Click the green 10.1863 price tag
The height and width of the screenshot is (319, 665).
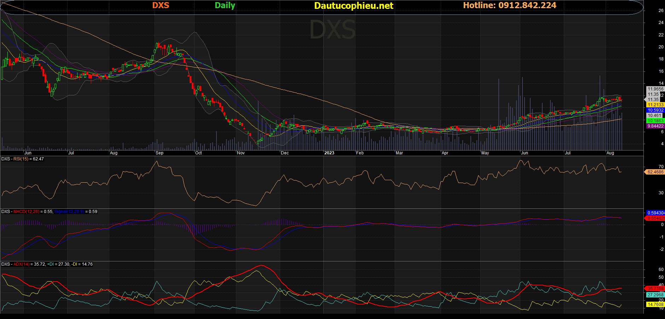pyautogui.click(x=655, y=121)
